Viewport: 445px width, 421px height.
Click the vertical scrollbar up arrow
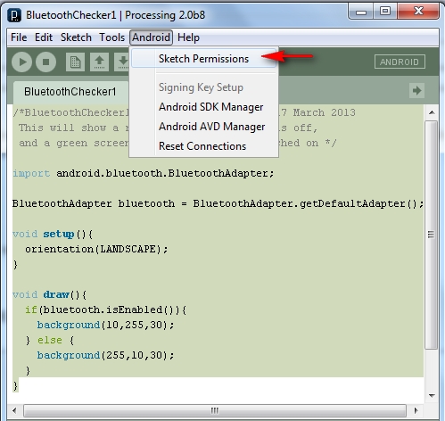pyautogui.click(x=432, y=112)
